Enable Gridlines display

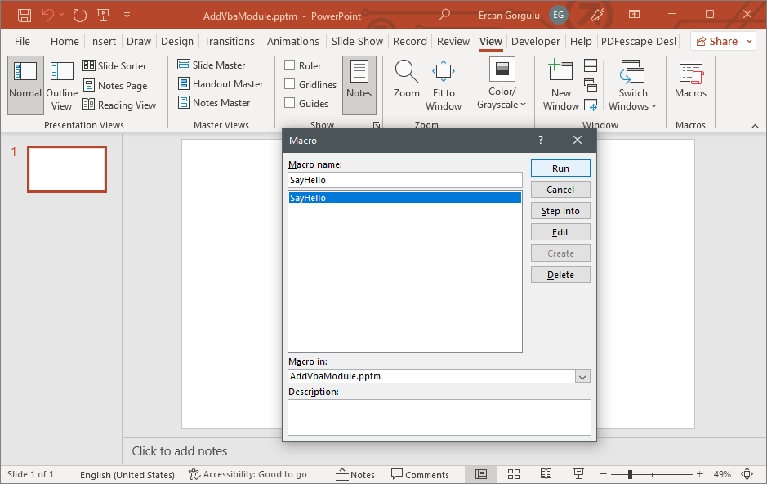pyautogui.click(x=289, y=83)
